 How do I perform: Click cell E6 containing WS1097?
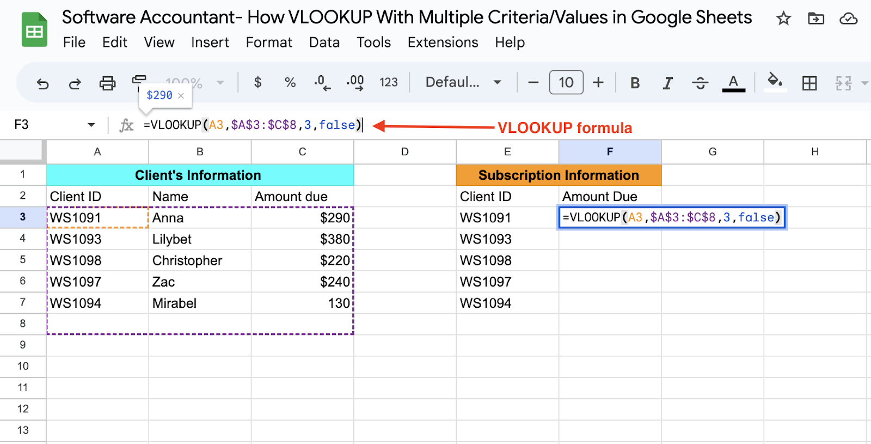(507, 282)
